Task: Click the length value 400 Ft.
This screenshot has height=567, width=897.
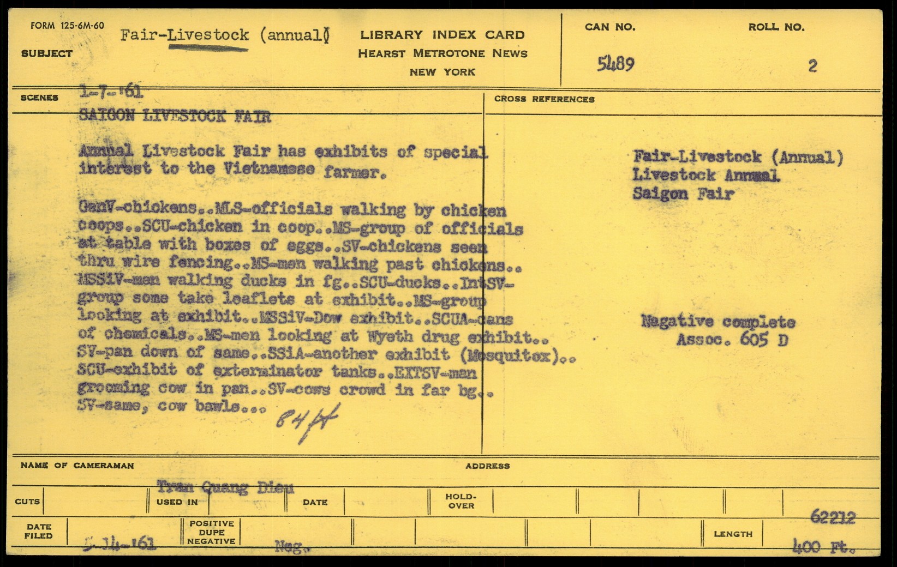Action: 823,546
